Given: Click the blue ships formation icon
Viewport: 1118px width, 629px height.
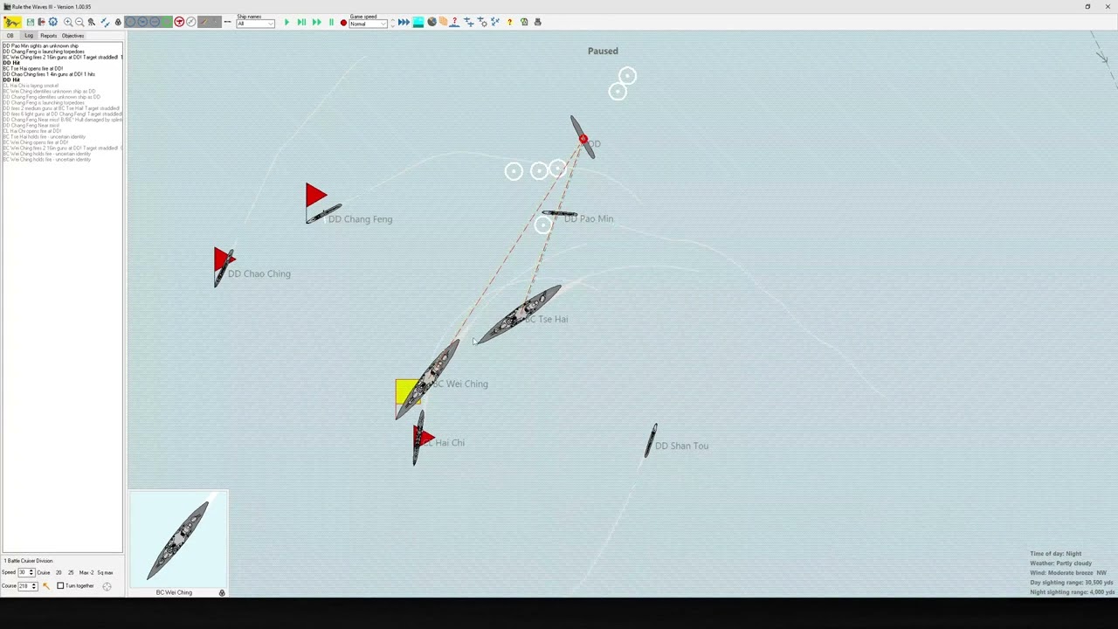Looking at the screenshot, I should pos(105,22).
